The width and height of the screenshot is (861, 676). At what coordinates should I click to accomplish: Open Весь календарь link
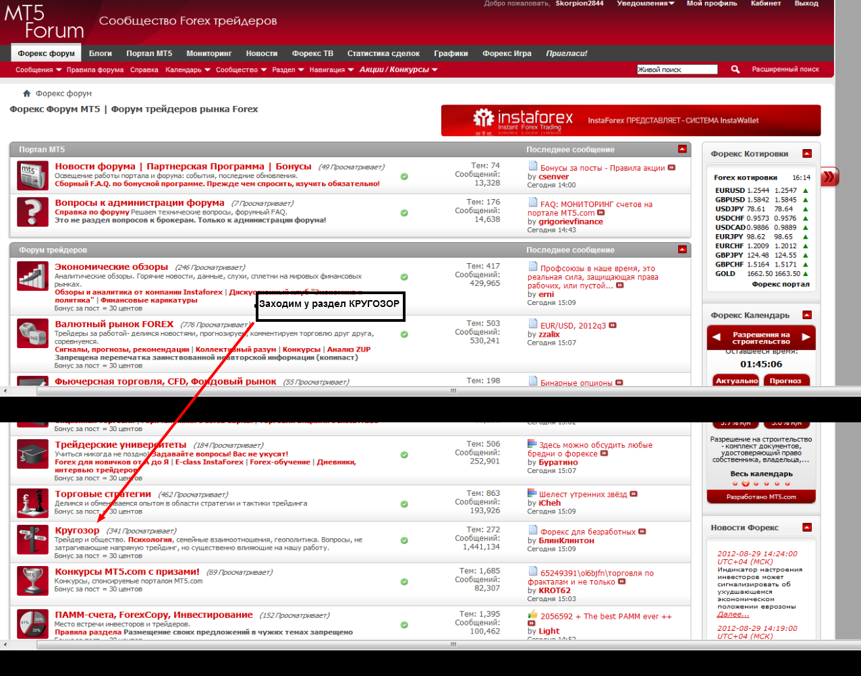click(761, 474)
